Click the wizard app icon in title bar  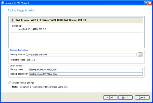pos(3,2)
